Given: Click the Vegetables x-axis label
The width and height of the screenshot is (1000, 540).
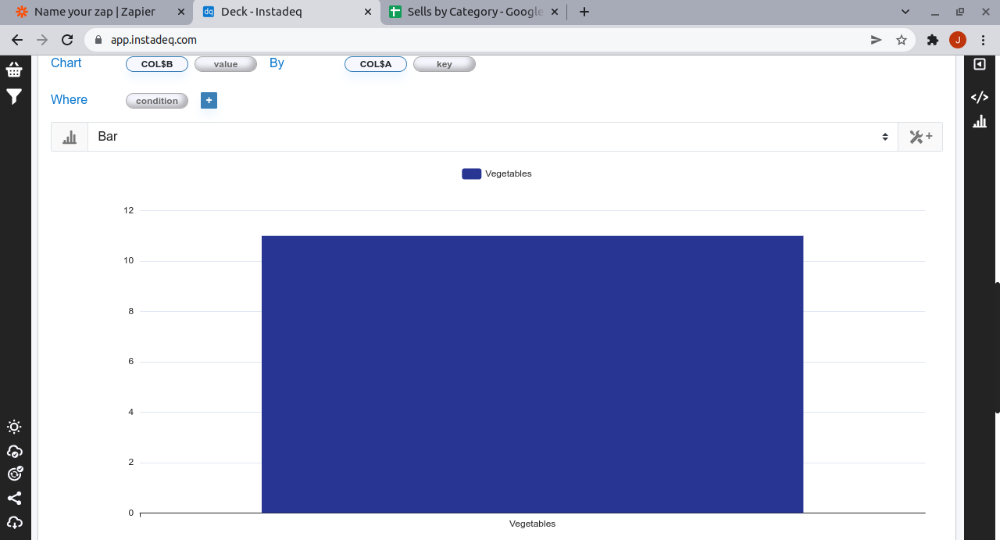Looking at the screenshot, I should click(532, 524).
